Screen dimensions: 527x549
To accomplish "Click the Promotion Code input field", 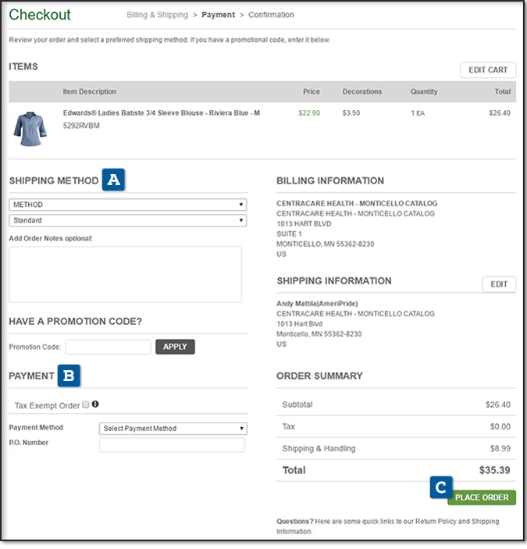I will (108, 347).
